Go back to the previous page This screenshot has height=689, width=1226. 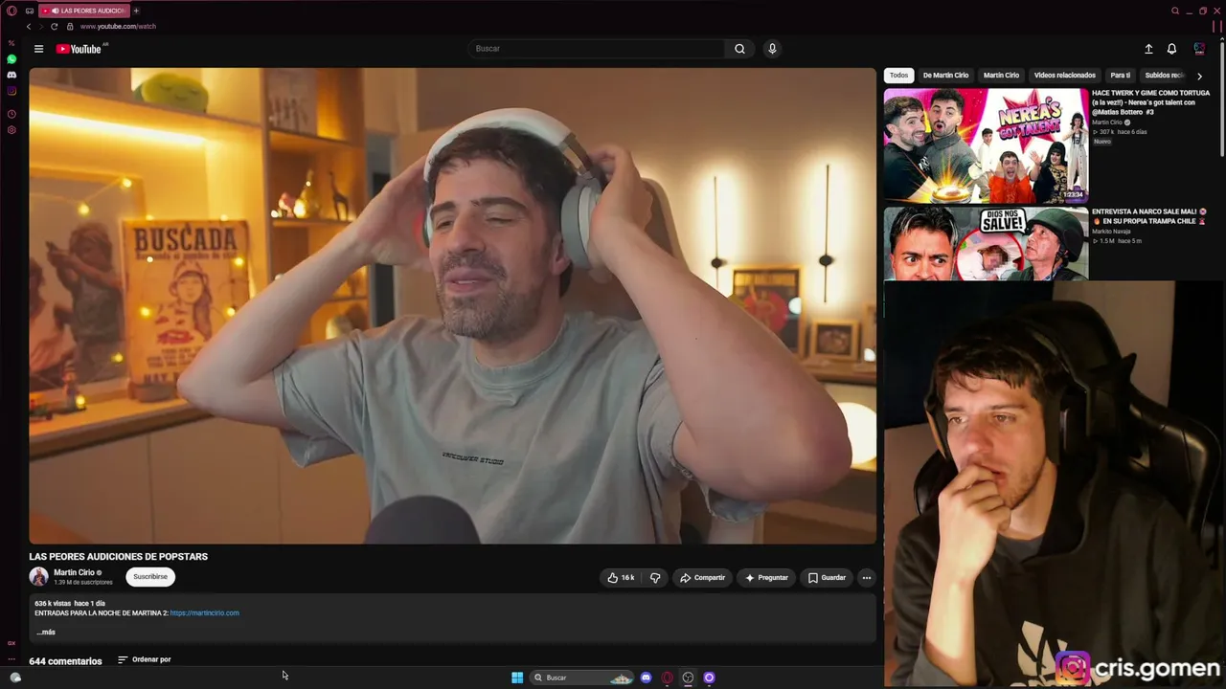29,27
